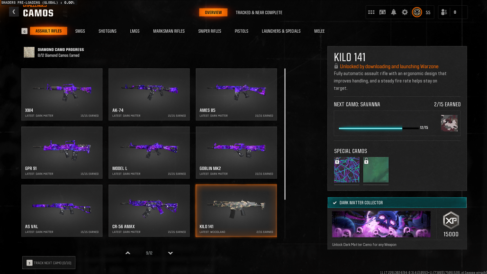487x274 pixels.
Task: Click the player level emblem icon
Action: (x=417, y=12)
